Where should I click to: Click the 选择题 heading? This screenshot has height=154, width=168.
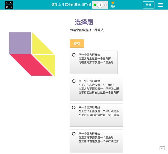84,22
